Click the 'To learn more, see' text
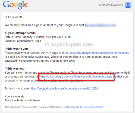135x113 pixels. (x=17, y=88)
